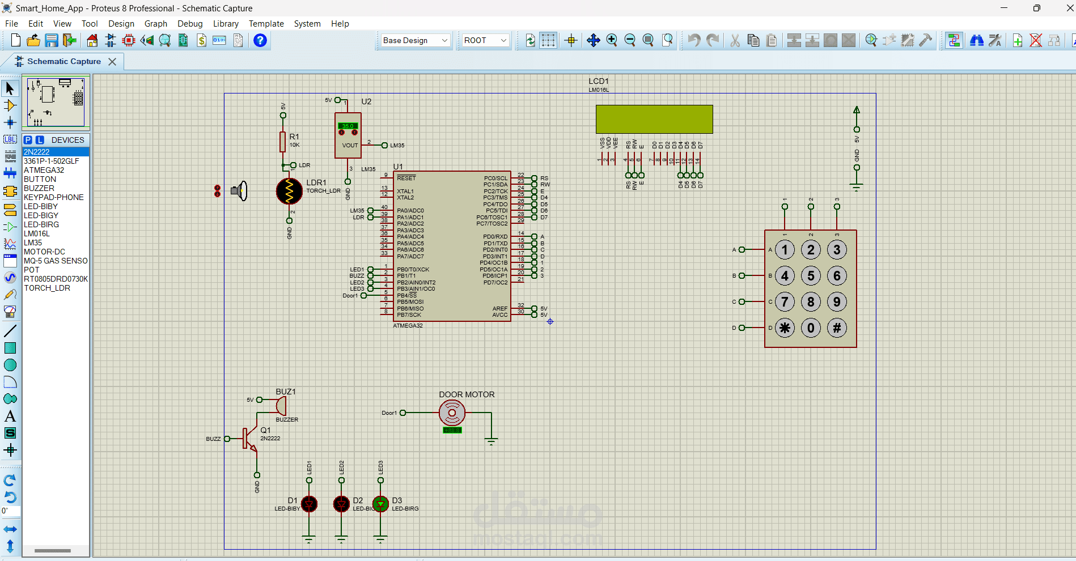Close the Schematic Capture tab

tap(112, 61)
